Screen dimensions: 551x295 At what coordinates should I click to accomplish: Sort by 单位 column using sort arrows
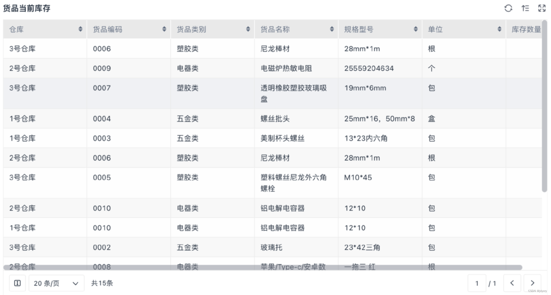[x=499, y=29]
